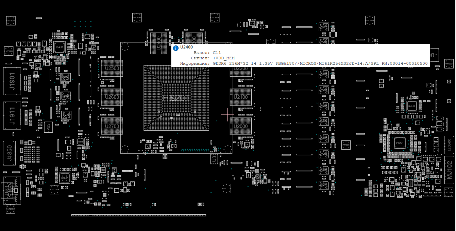
Task: Select mounting hole MT200
Action: [215, 18]
